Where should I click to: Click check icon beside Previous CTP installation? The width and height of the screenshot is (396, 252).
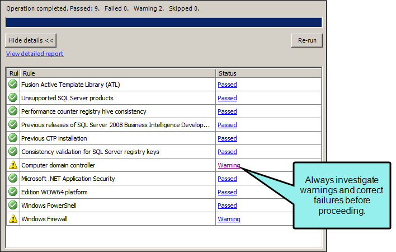[13, 138]
